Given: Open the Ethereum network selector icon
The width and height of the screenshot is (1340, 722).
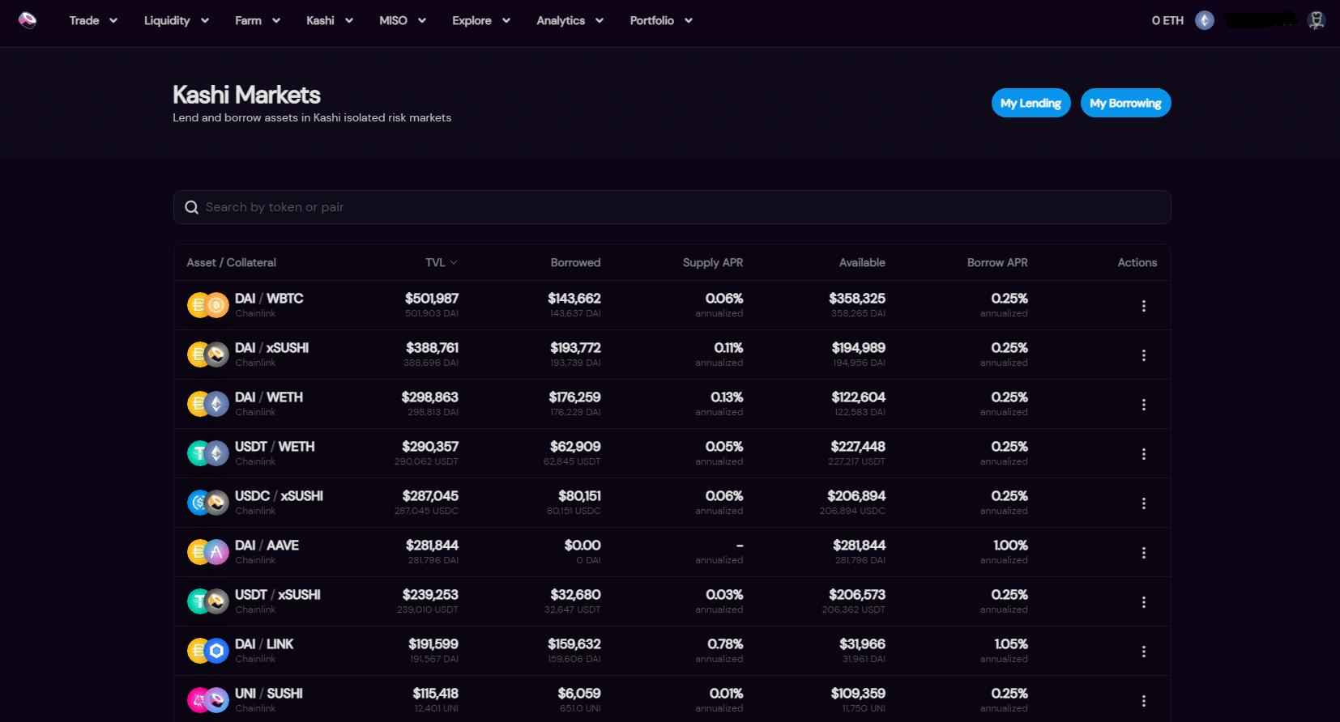Looking at the screenshot, I should click(1205, 20).
